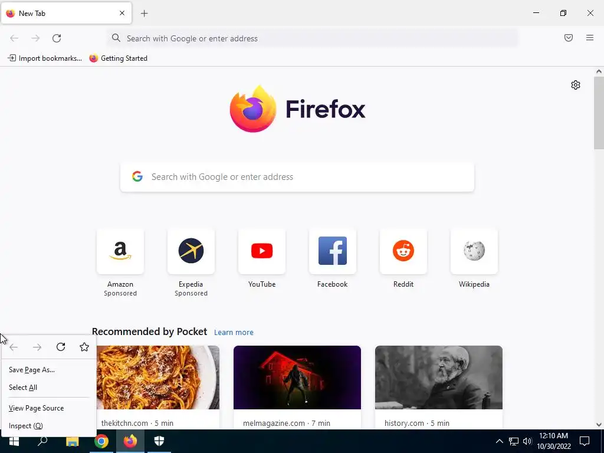Click page scrollbar down arrow

click(599, 425)
